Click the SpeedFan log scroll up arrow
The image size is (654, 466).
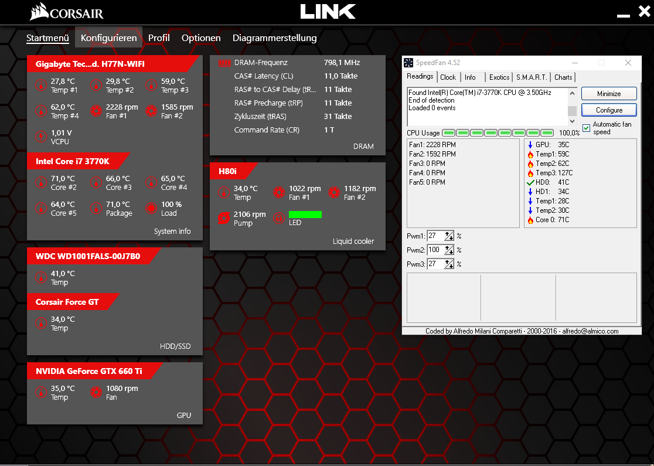tap(572, 93)
